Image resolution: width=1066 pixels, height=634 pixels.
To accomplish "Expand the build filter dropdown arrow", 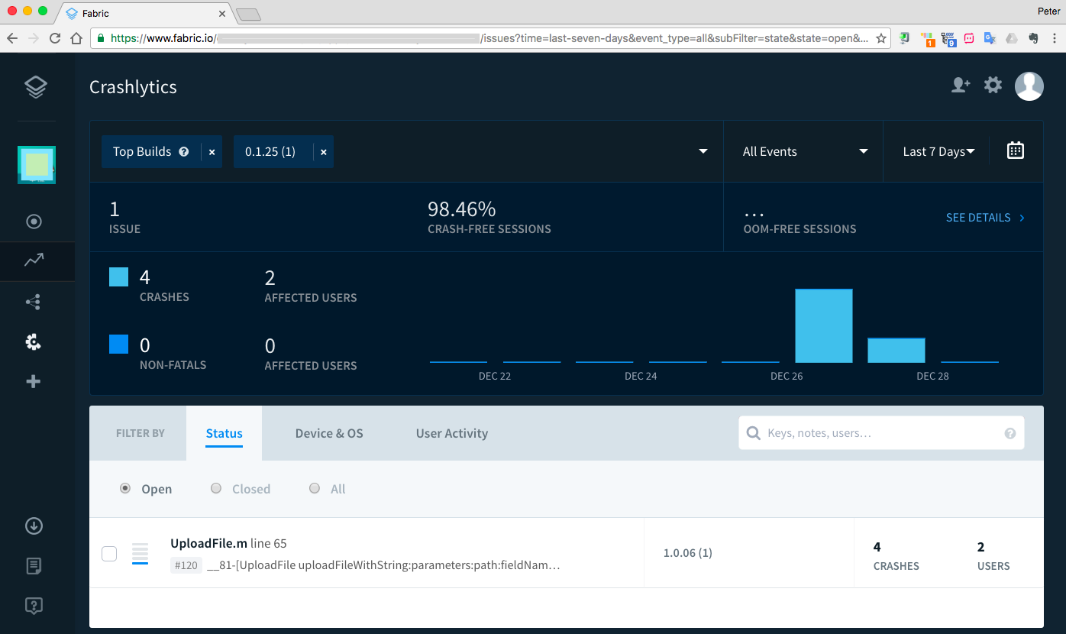I will (x=703, y=151).
